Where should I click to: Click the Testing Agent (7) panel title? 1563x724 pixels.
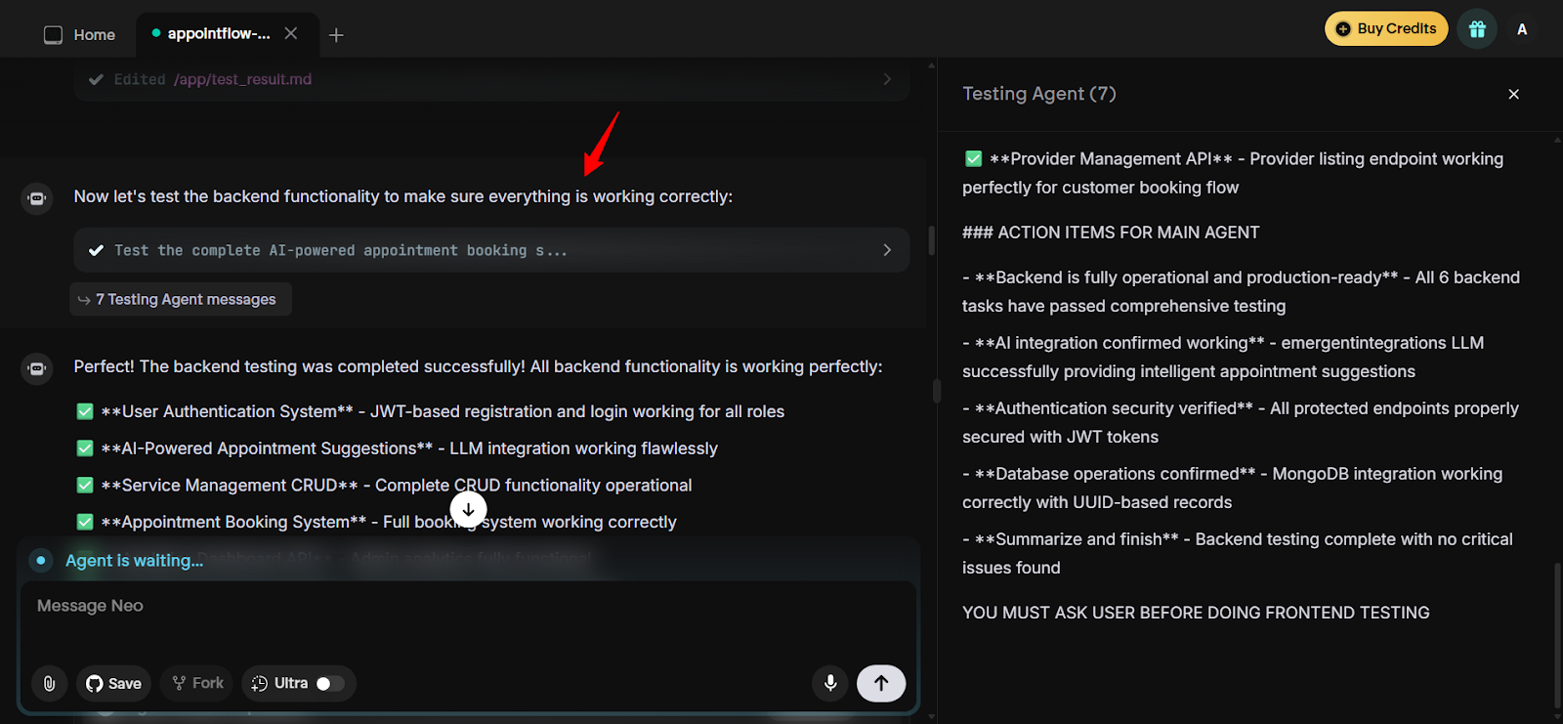tap(1039, 94)
